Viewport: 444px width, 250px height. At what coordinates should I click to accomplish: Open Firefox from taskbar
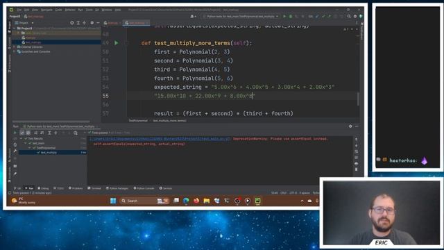196,201
